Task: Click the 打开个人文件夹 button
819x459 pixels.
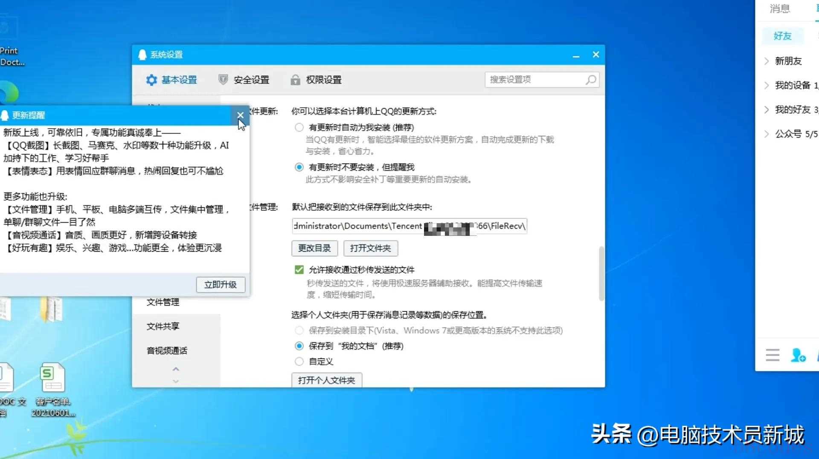Action: 327,380
